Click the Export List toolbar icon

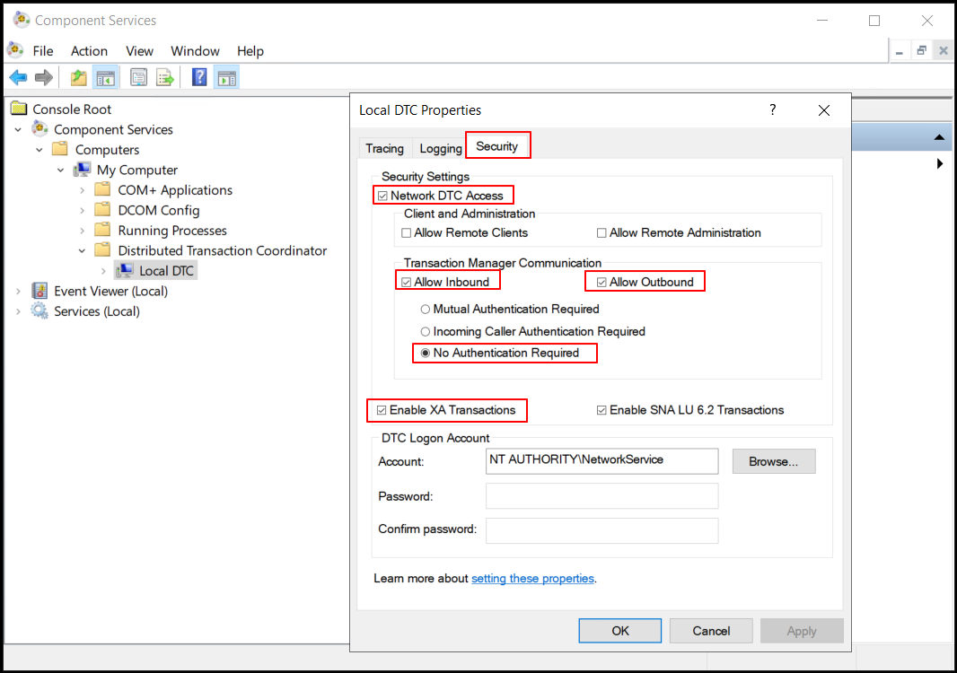[164, 78]
